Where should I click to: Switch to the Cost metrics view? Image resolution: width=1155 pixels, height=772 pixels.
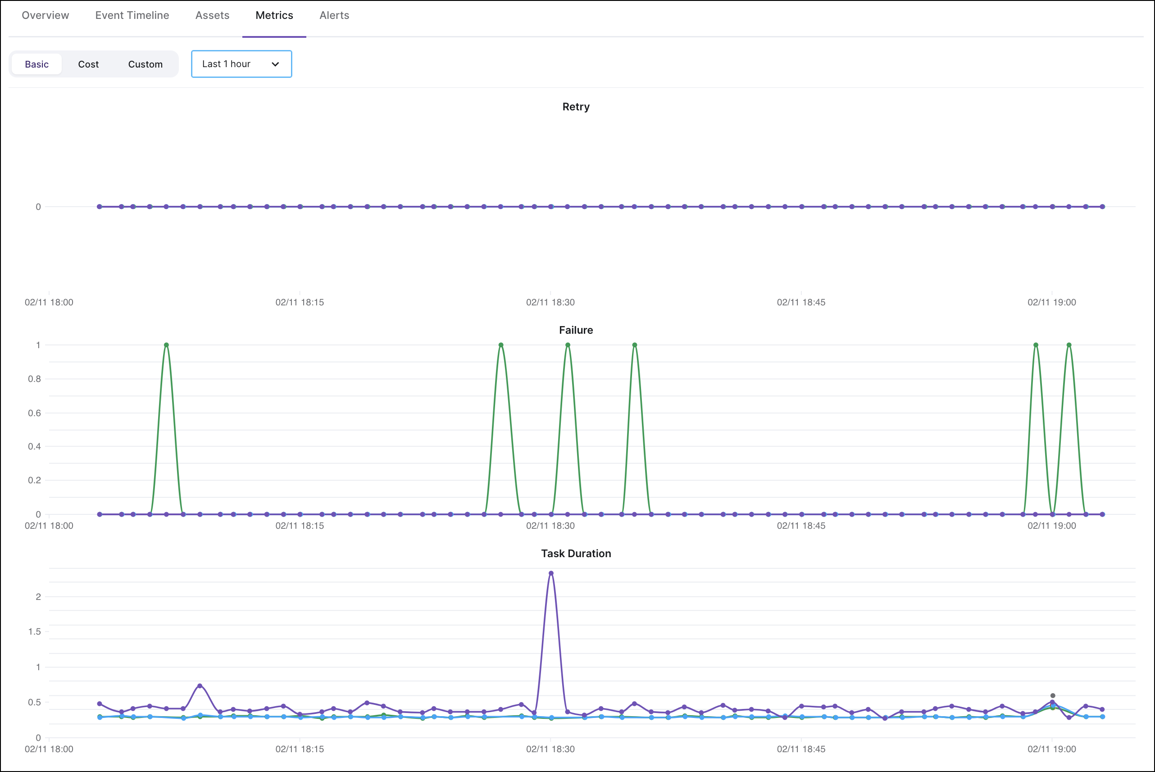pos(88,64)
